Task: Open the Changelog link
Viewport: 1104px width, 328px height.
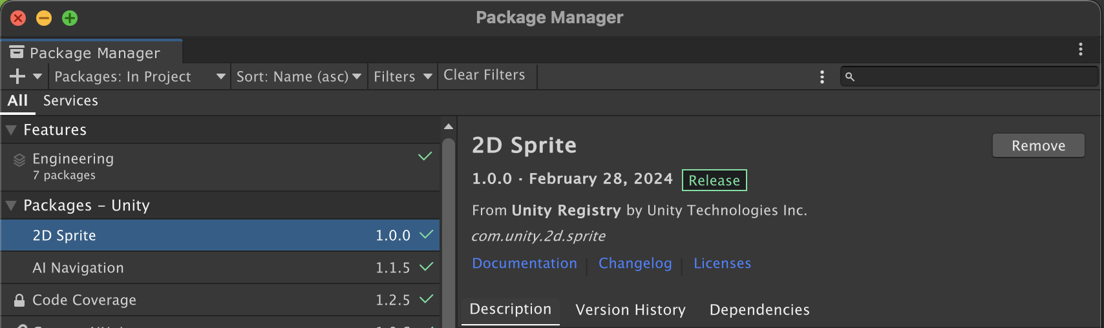Action: point(635,263)
